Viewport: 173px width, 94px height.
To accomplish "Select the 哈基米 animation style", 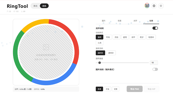I will [151, 37].
